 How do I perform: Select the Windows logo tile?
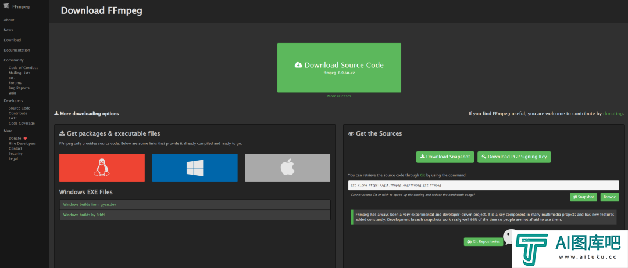pos(195,168)
